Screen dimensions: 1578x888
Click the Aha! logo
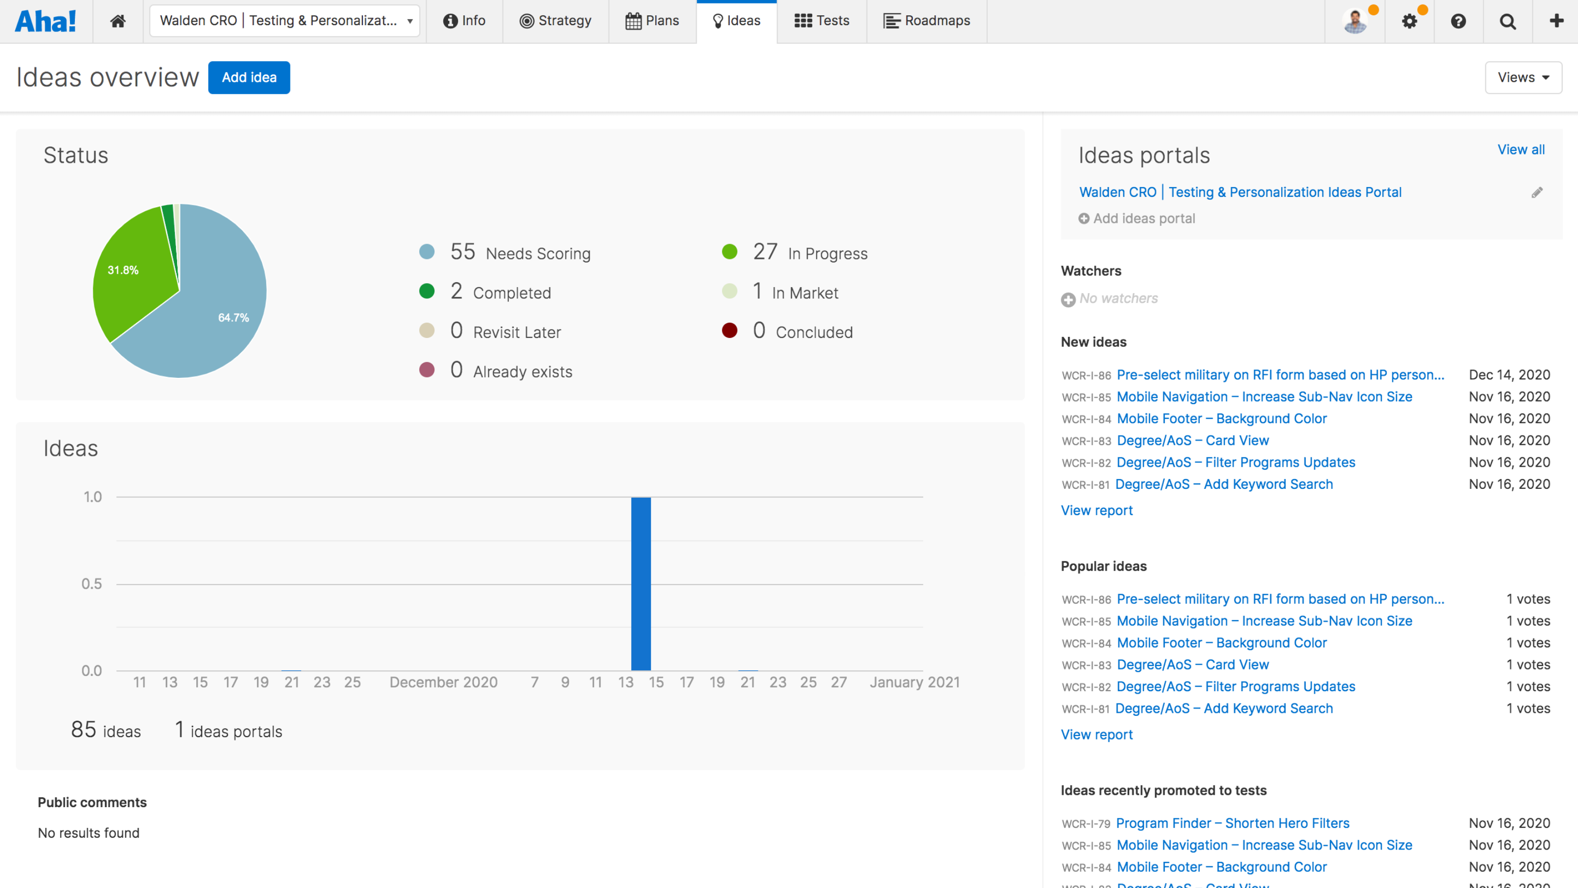pyautogui.click(x=45, y=21)
